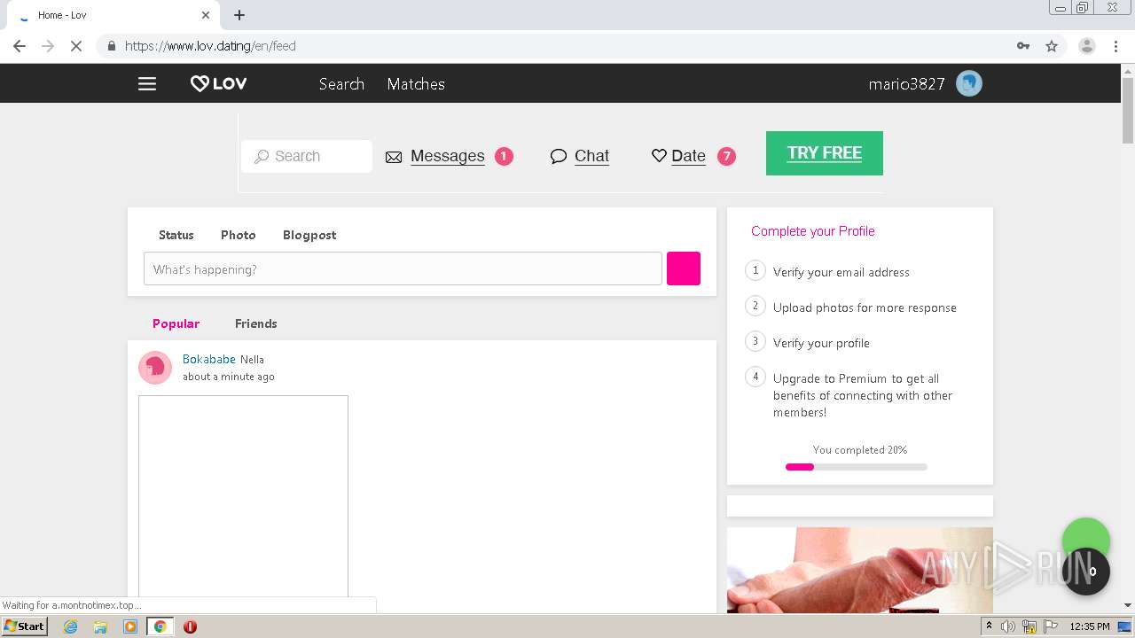Viewport: 1135px width, 638px height.
Task: Click the 'about a minute ago' timestamp
Action: (x=229, y=377)
